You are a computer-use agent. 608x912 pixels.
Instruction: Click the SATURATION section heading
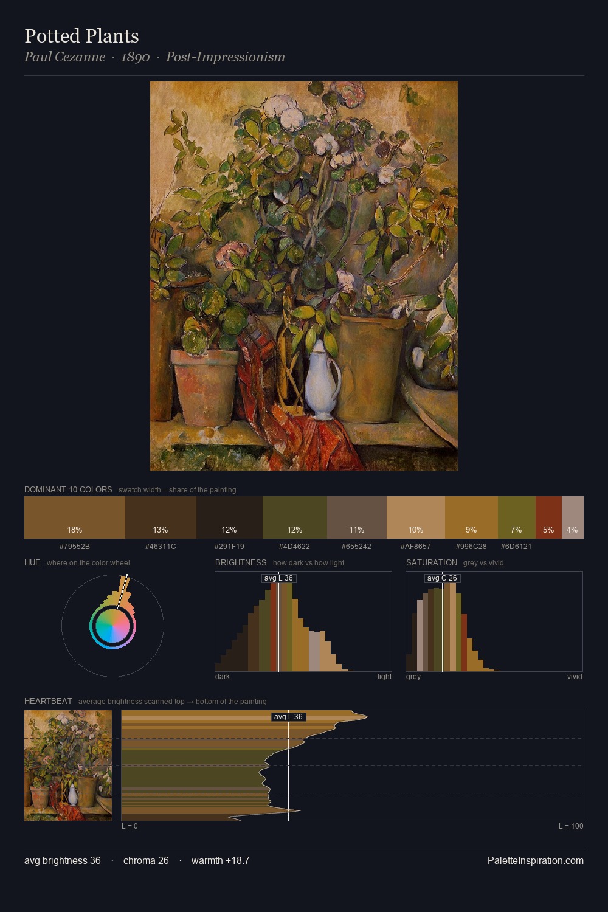point(432,562)
